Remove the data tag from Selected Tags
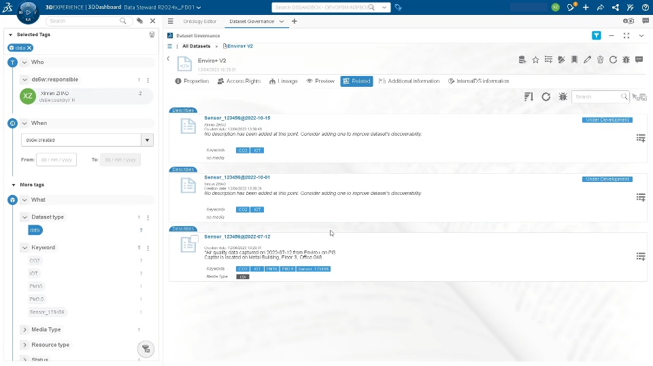The width and height of the screenshot is (653, 366). click(29, 48)
